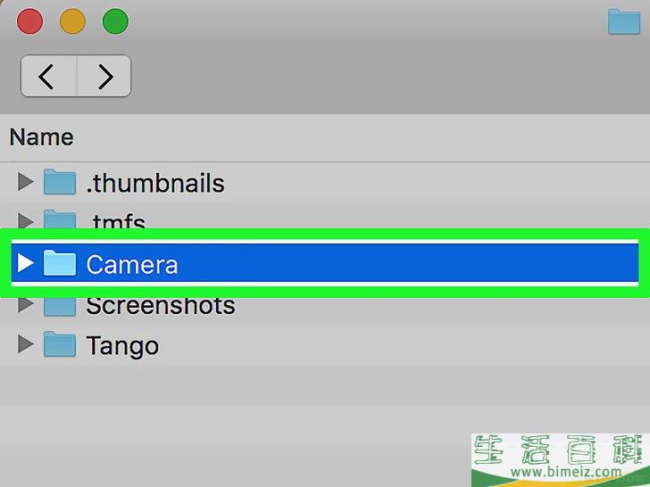Expand the Screenshots folder disclosure triangle
Screen dimensions: 650x487
click(26, 305)
